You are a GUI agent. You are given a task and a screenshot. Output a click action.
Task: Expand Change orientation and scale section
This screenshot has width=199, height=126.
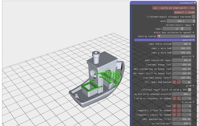194,32
